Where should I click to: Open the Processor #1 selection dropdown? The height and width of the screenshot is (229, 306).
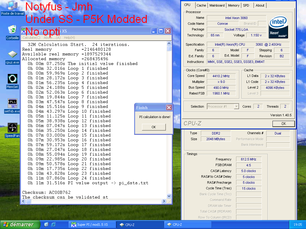pyautogui.click(x=223, y=106)
